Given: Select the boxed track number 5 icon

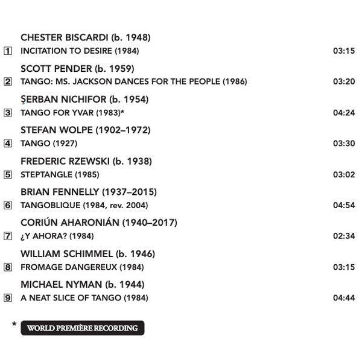Looking at the screenshot, I should (8, 174).
